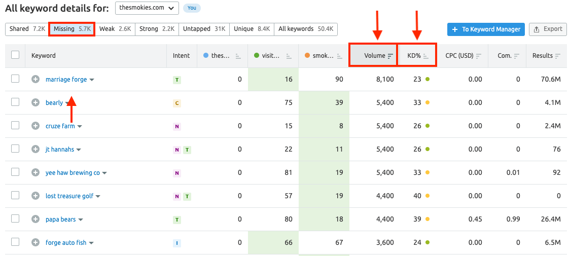Screen dimensions: 570x256
Task: Check the marriage forge row checkbox
Action: [x=15, y=79]
